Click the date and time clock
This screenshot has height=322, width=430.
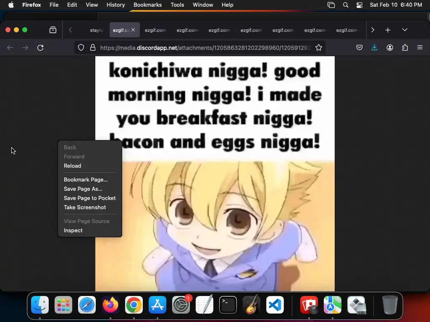click(x=396, y=5)
